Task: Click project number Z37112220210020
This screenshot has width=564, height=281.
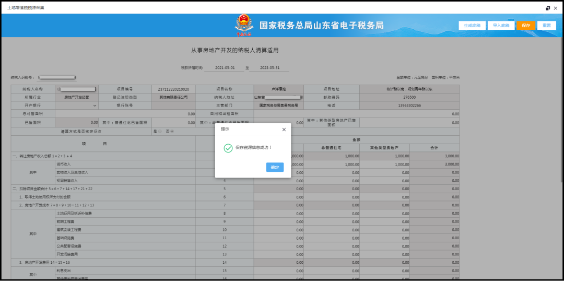Action: click(174, 89)
